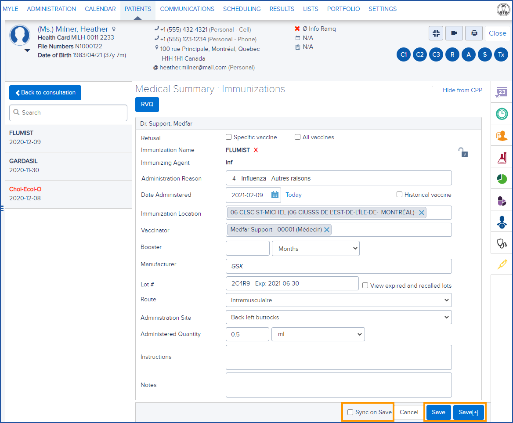513x423 pixels.
Task: Open the video call icon
Action: [455, 33]
